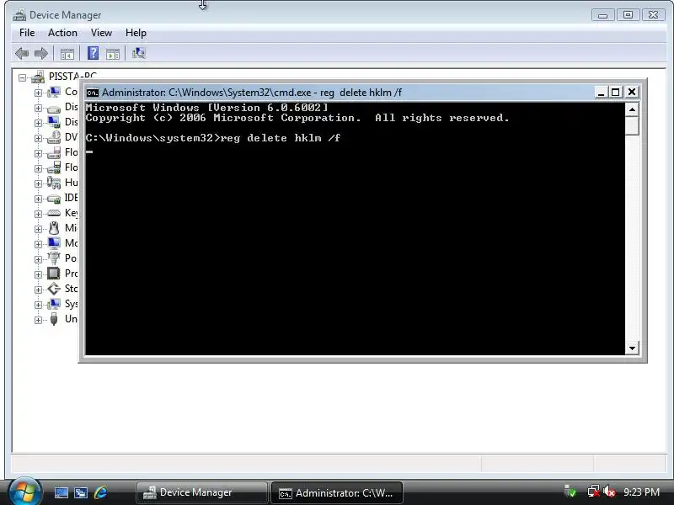
Task: Toggle the Show/Hide Action Pane toolbar icon
Action: (x=113, y=54)
